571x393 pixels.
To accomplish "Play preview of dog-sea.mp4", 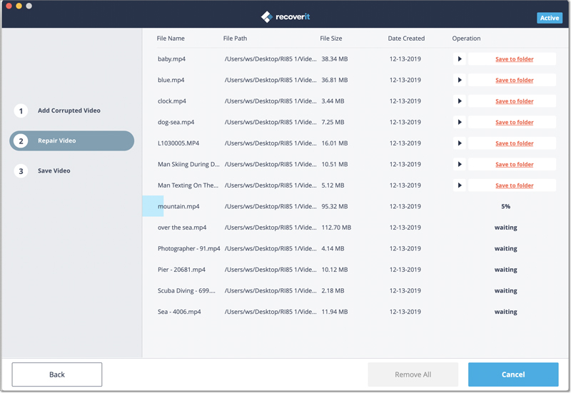I will (x=460, y=122).
